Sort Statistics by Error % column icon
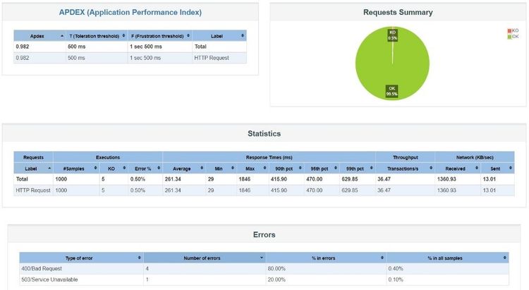Image resolution: width=529 pixels, height=290 pixels. point(159,168)
